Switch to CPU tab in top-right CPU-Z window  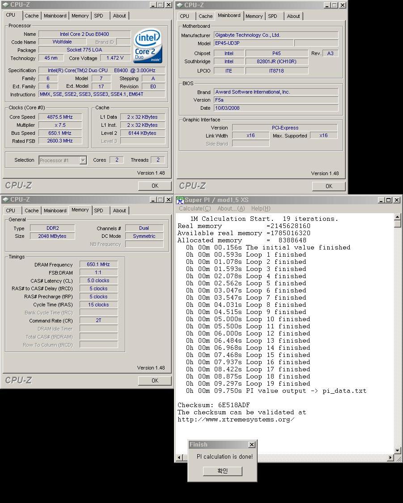(x=185, y=16)
